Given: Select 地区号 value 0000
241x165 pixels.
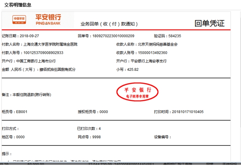Looking at the screenshot, I should click(20, 137).
